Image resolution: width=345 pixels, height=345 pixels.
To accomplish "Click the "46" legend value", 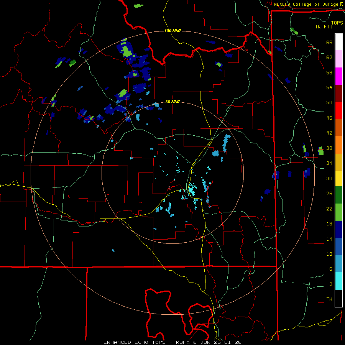I will [x=329, y=118].
